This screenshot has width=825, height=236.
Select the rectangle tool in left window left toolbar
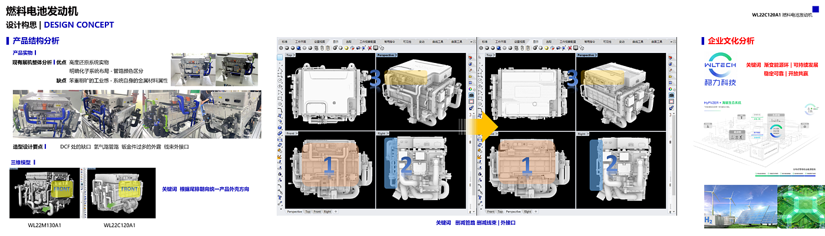[x=280, y=98]
